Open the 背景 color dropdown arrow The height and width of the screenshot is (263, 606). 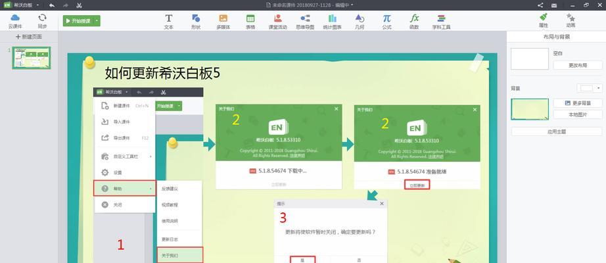click(599, 88)
